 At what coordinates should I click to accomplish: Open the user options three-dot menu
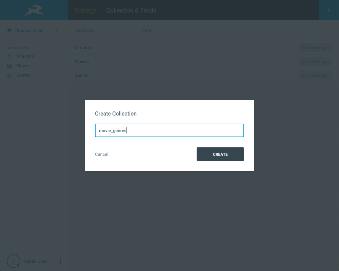[x=60, y=261]
